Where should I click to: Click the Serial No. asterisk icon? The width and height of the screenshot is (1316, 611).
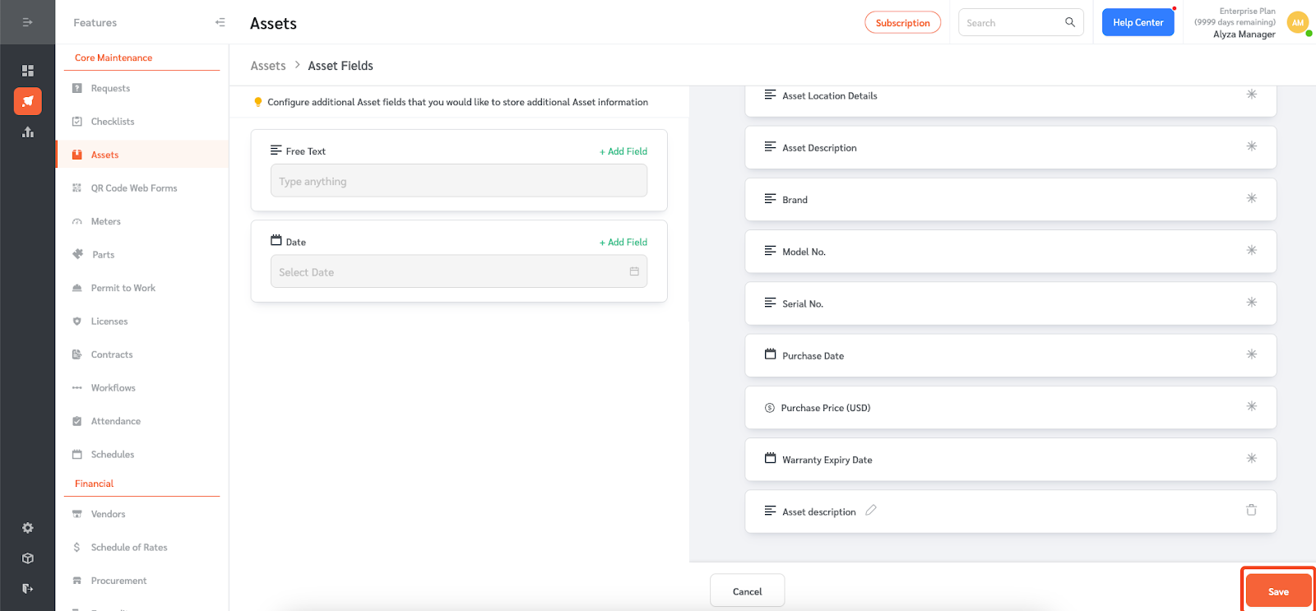pos(1252,303)
